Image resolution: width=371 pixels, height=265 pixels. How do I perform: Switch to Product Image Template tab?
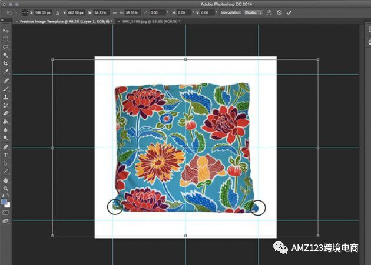64,21
